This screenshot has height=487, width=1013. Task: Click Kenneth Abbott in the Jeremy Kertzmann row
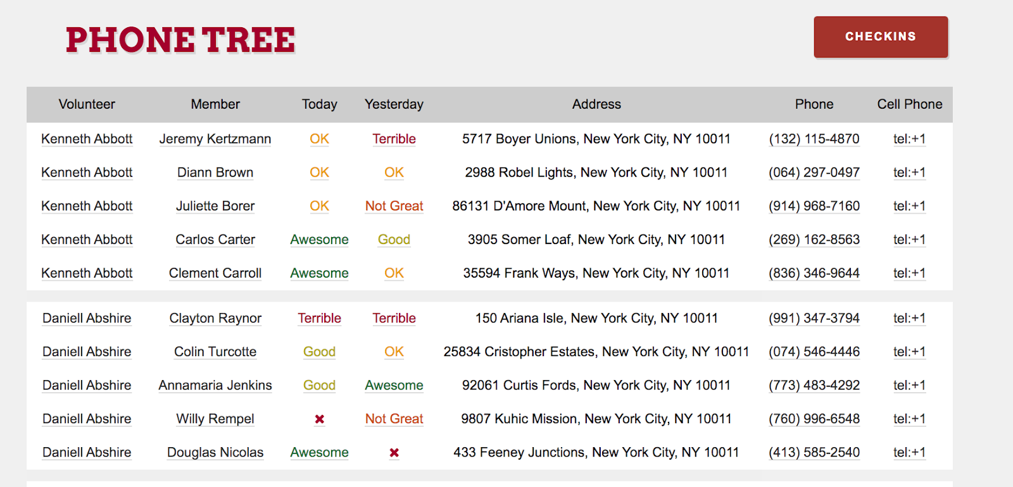pos(87,139)
